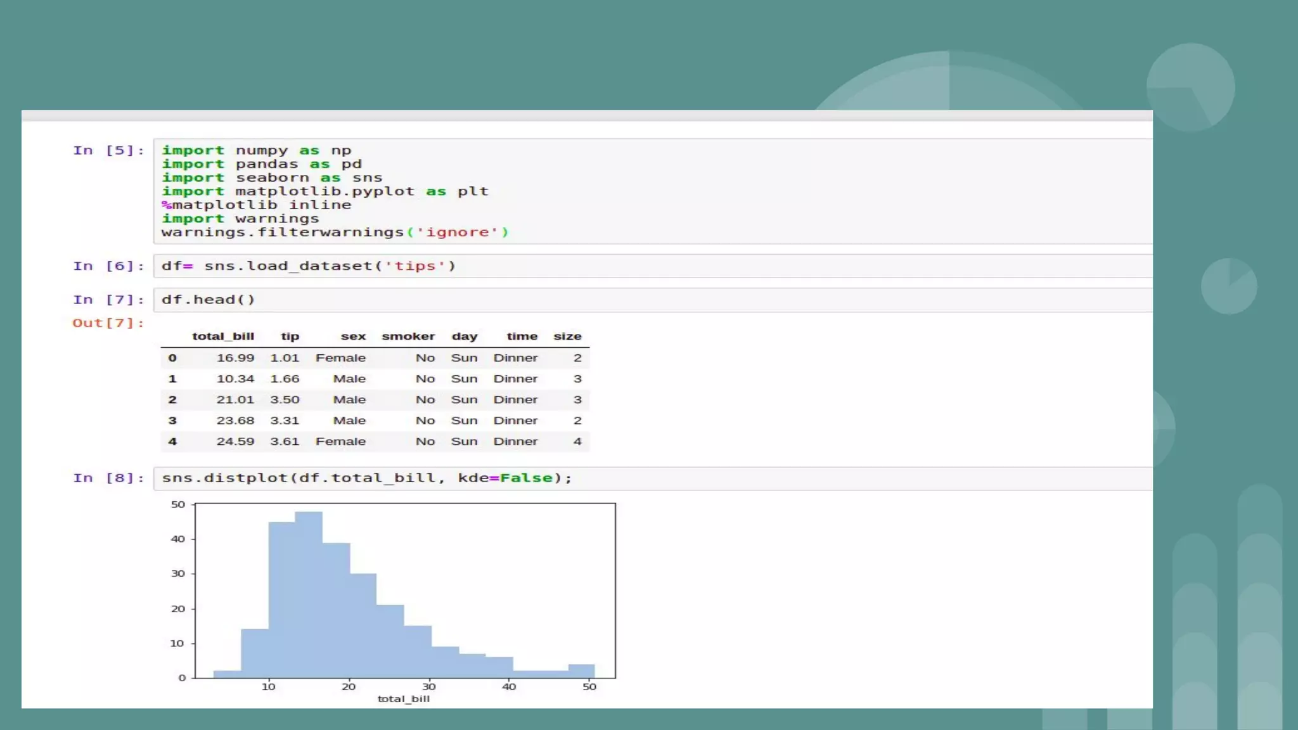The height and width of the screenshot is (730, 1298).
Task: Click the In [6] prompt label
Action: (108, 266)
